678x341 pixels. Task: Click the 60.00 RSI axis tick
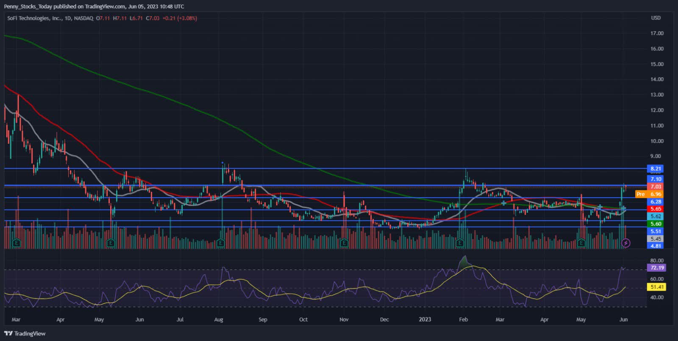click(657, 279)
